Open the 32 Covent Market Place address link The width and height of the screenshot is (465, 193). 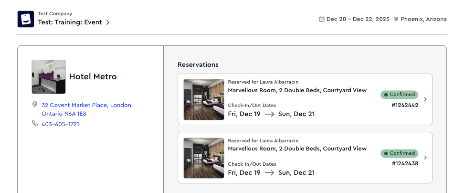point(87,109)
